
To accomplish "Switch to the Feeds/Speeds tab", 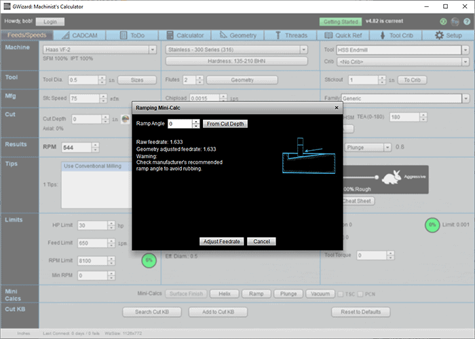I will pyautogui.click(x=27, y=35).
